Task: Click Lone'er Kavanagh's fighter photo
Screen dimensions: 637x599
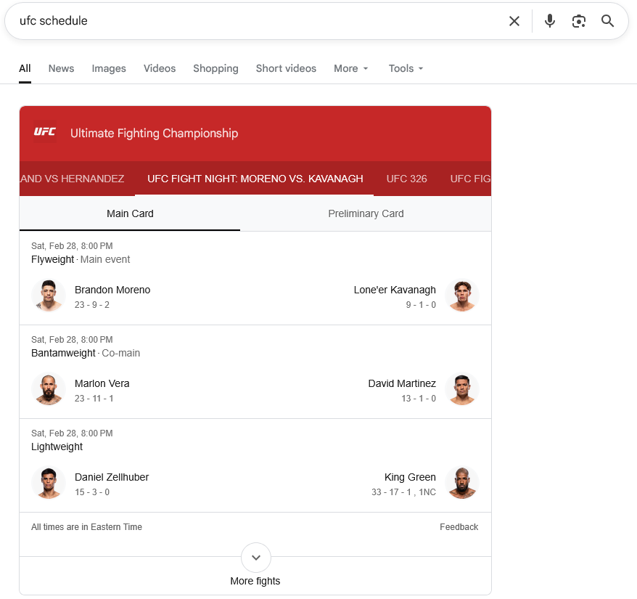Action: click(462, 296)
